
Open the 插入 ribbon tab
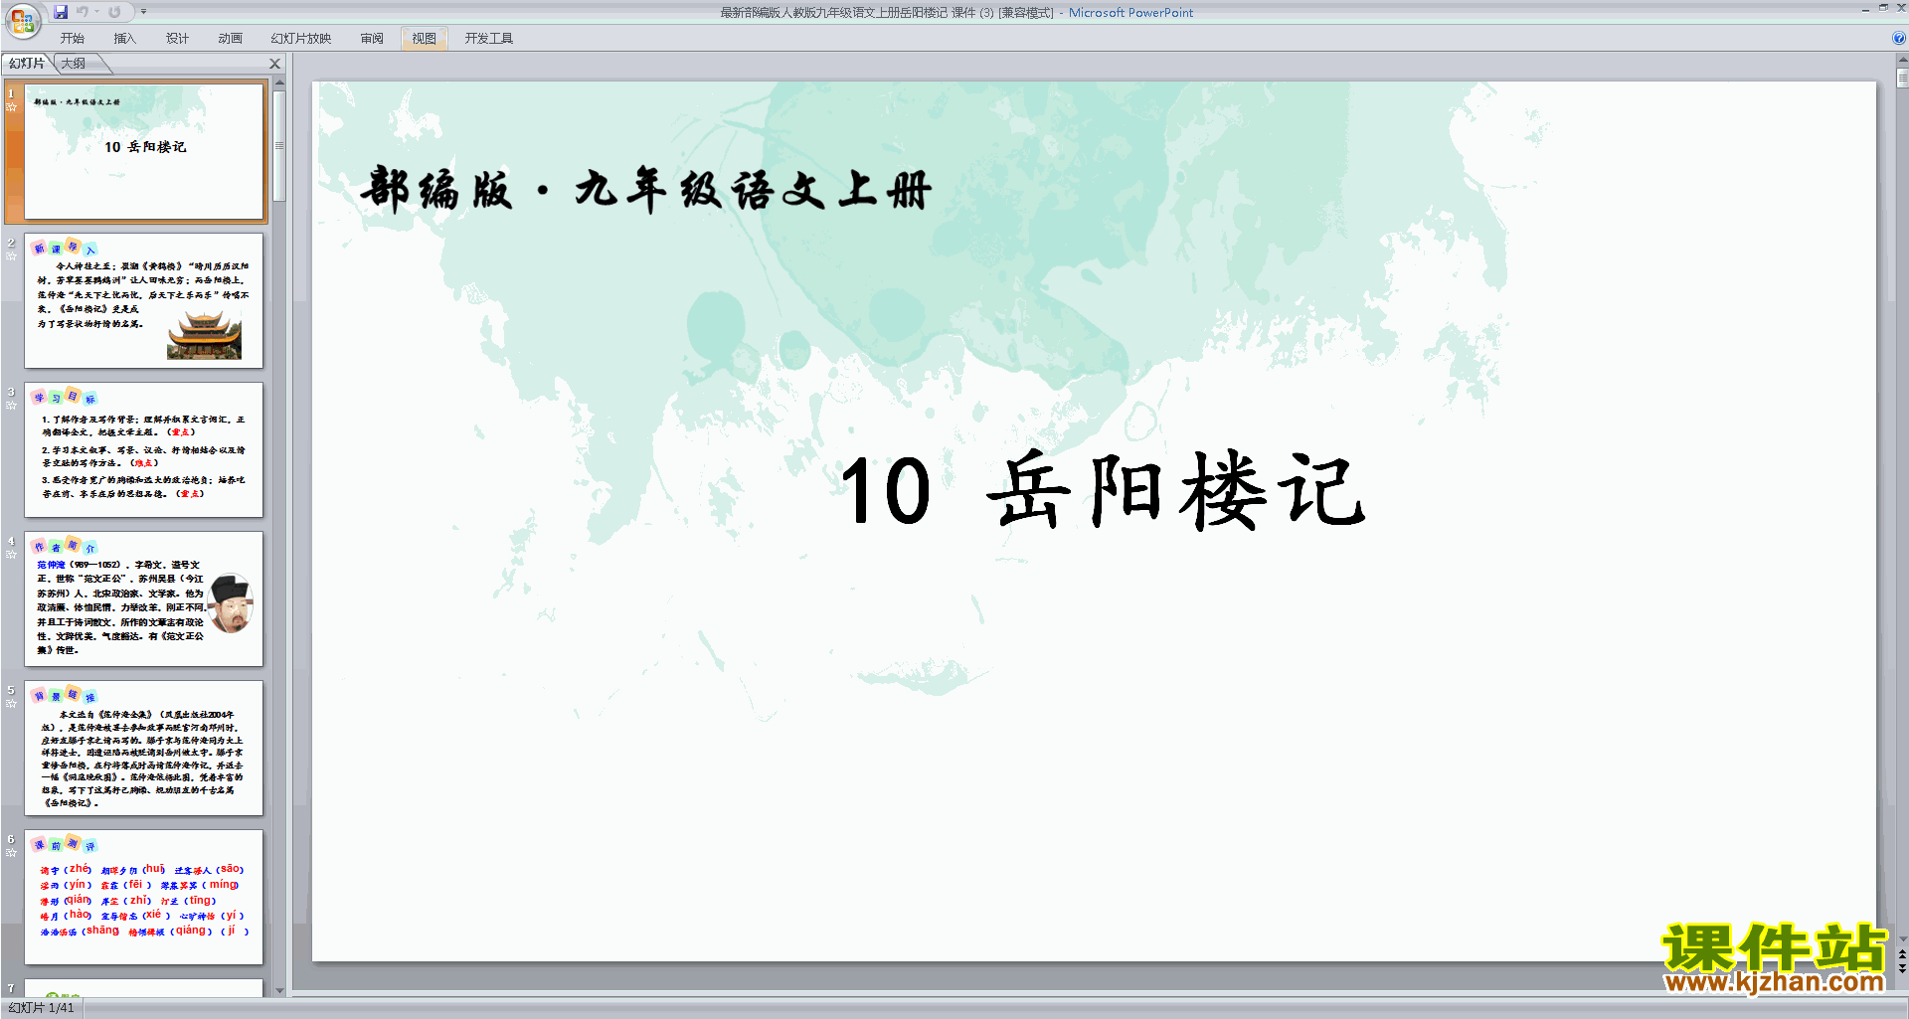click(124, 39)
